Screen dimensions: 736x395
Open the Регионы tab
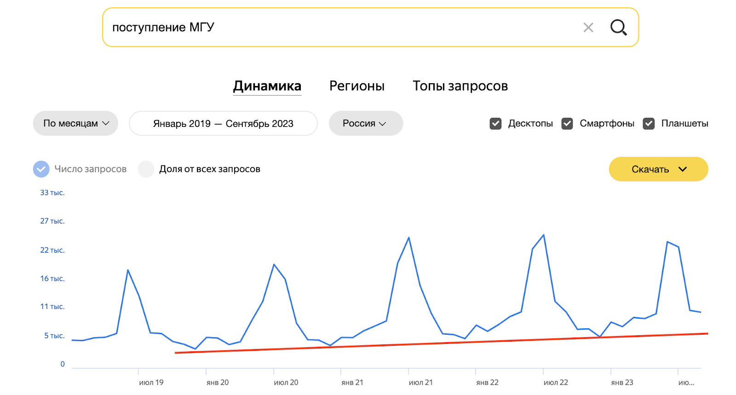(x=357, y=86)
